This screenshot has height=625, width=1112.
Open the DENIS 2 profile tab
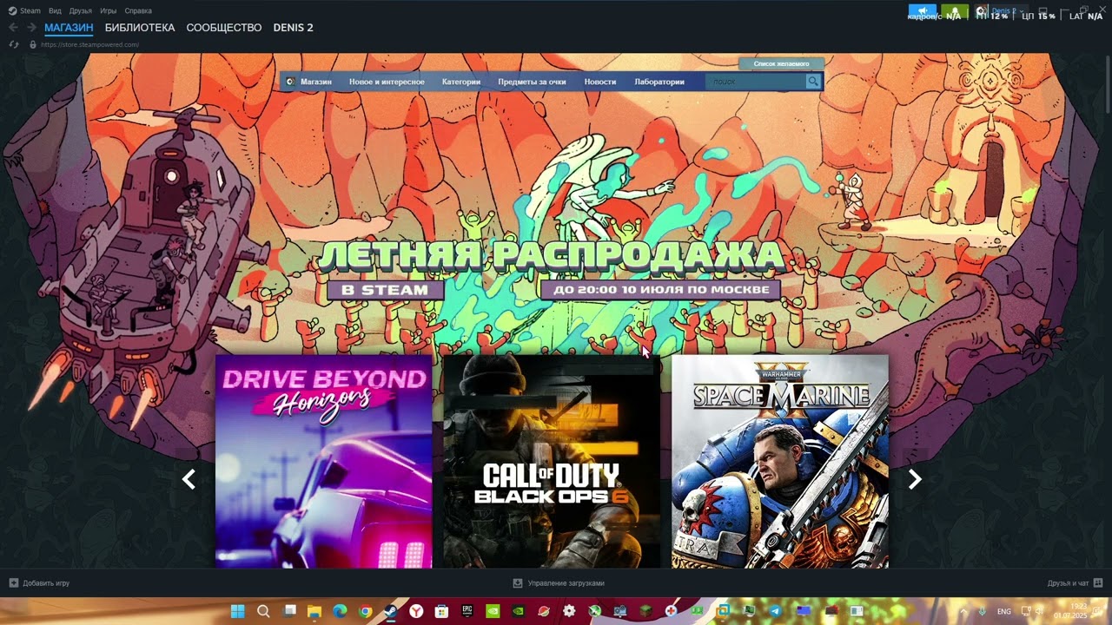294,28
